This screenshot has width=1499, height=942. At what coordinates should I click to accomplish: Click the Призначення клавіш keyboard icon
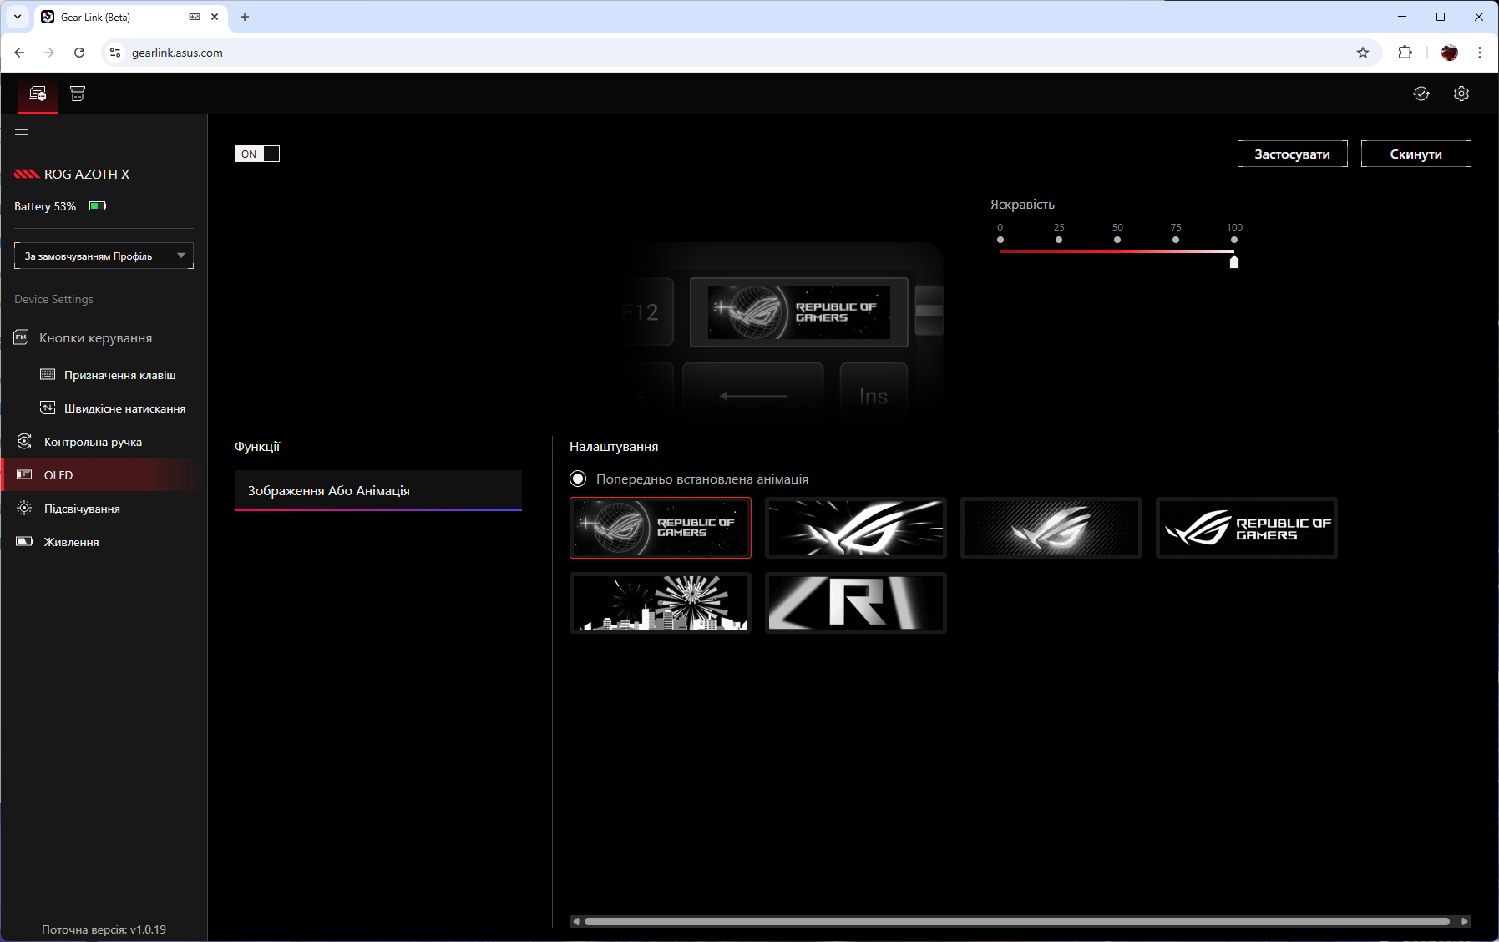click(x=48, y=375)
